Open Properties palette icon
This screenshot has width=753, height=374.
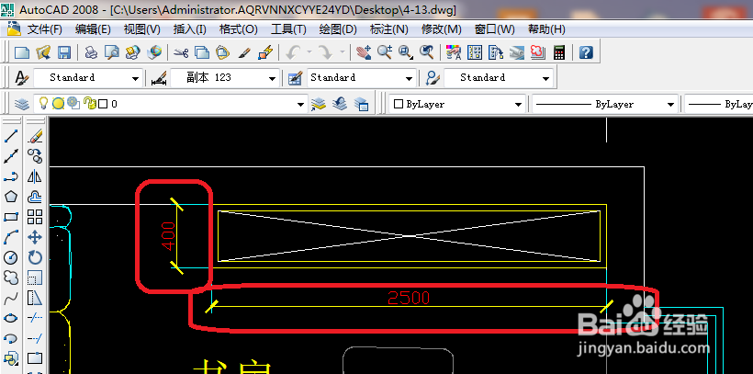pyautogui.click(x=454, y=52)
